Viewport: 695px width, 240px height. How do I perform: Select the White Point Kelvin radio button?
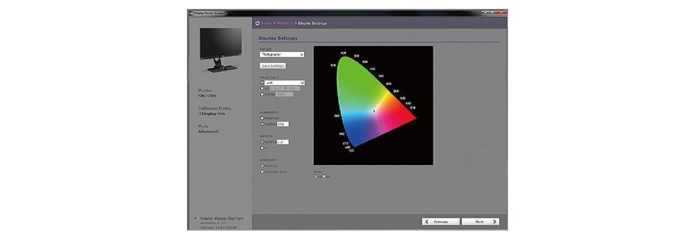coord(262,94)
